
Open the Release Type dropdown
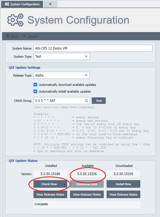pyautogui.click(x=62, y=75)
